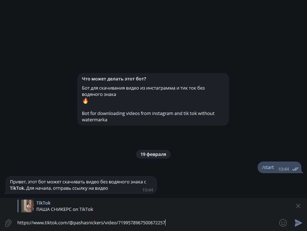Select the sent /start message bubble
This screenshot has height=231, width=307.
[x=268, y=167]
